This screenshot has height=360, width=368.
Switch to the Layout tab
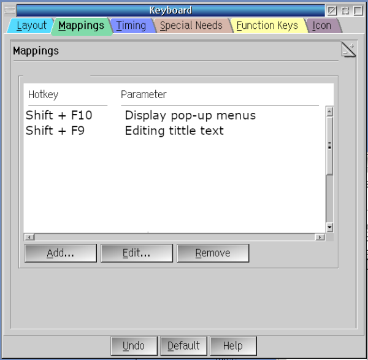31,25
